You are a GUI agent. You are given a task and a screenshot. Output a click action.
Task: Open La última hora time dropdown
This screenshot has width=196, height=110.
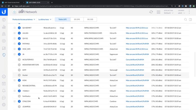pyautogui.click(x=45, y=19)
